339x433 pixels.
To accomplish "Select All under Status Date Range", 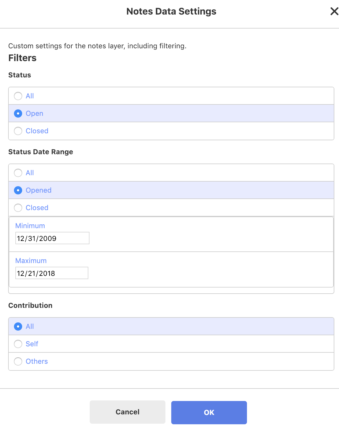I will pos(18,173).
